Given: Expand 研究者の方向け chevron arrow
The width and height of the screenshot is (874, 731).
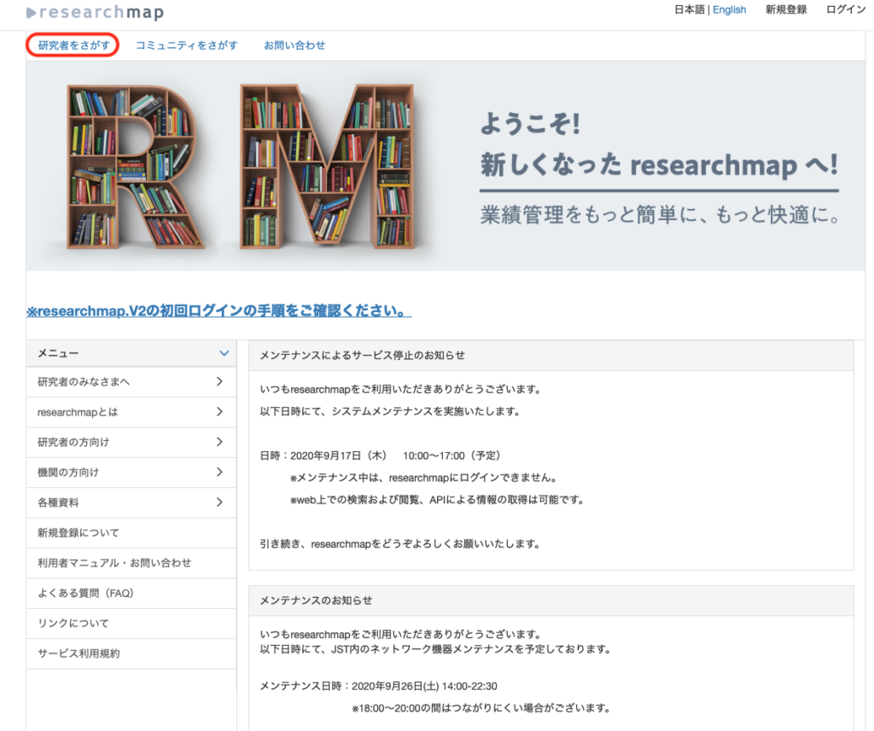Looking at the screenshot, I should click(x=219, y=442).
